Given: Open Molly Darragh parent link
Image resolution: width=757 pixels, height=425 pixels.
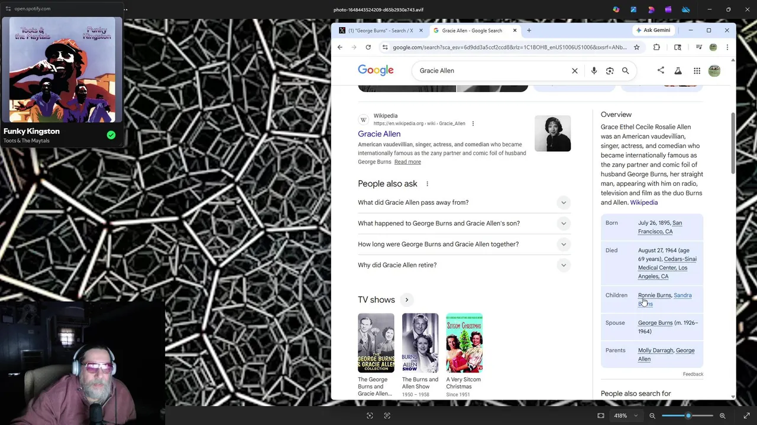Looking at the screenshot, I should [x=655, y=350].
